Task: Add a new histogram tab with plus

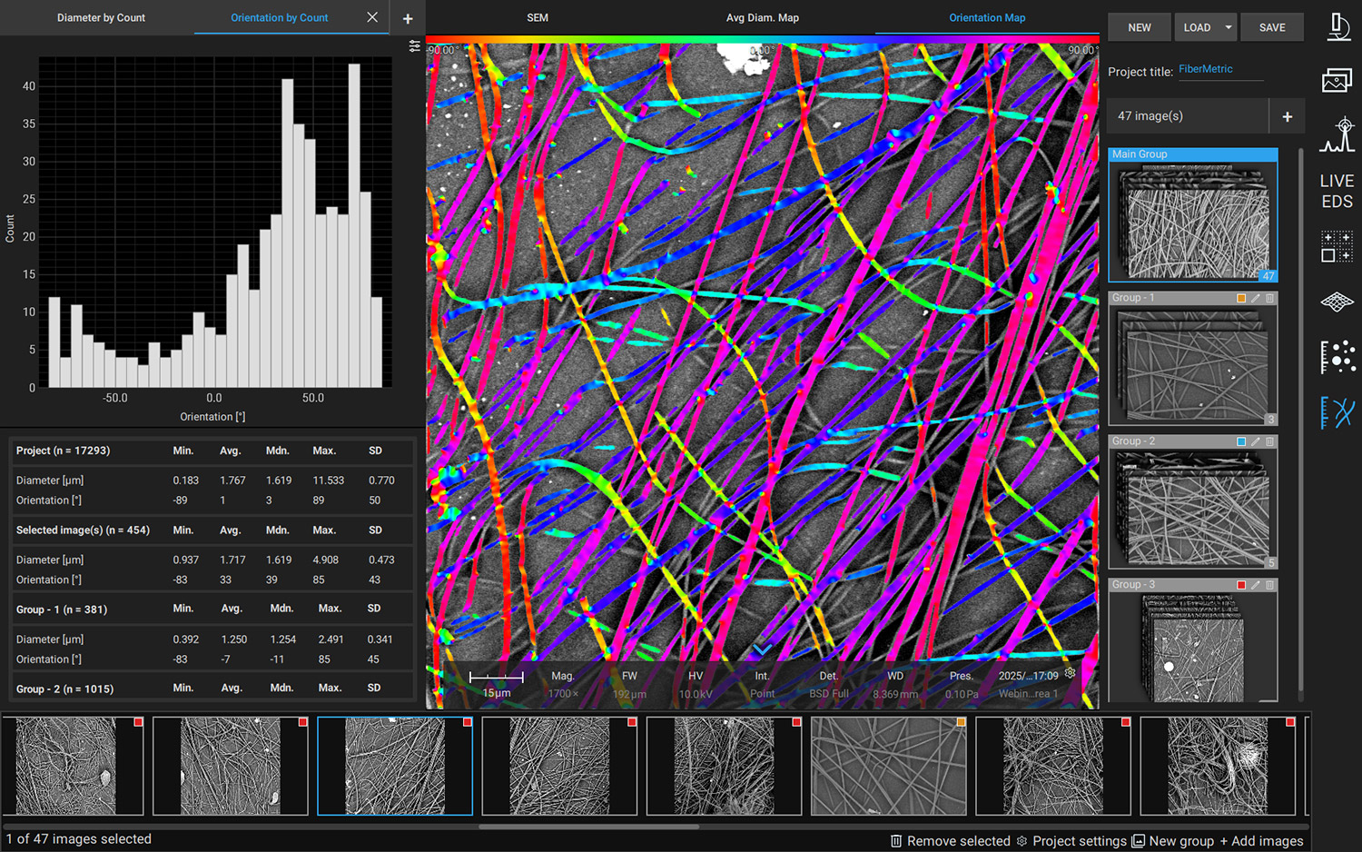Action: coord(408,18)
